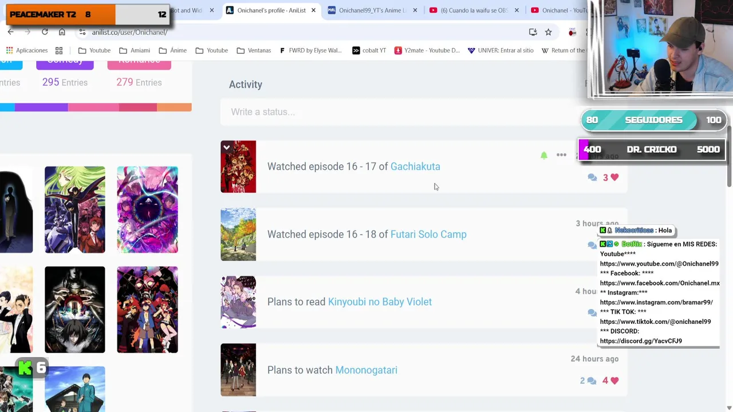Open the Futari Solo Camp cover thumbnail
The image size is (733, 412).
click(238, 234)
